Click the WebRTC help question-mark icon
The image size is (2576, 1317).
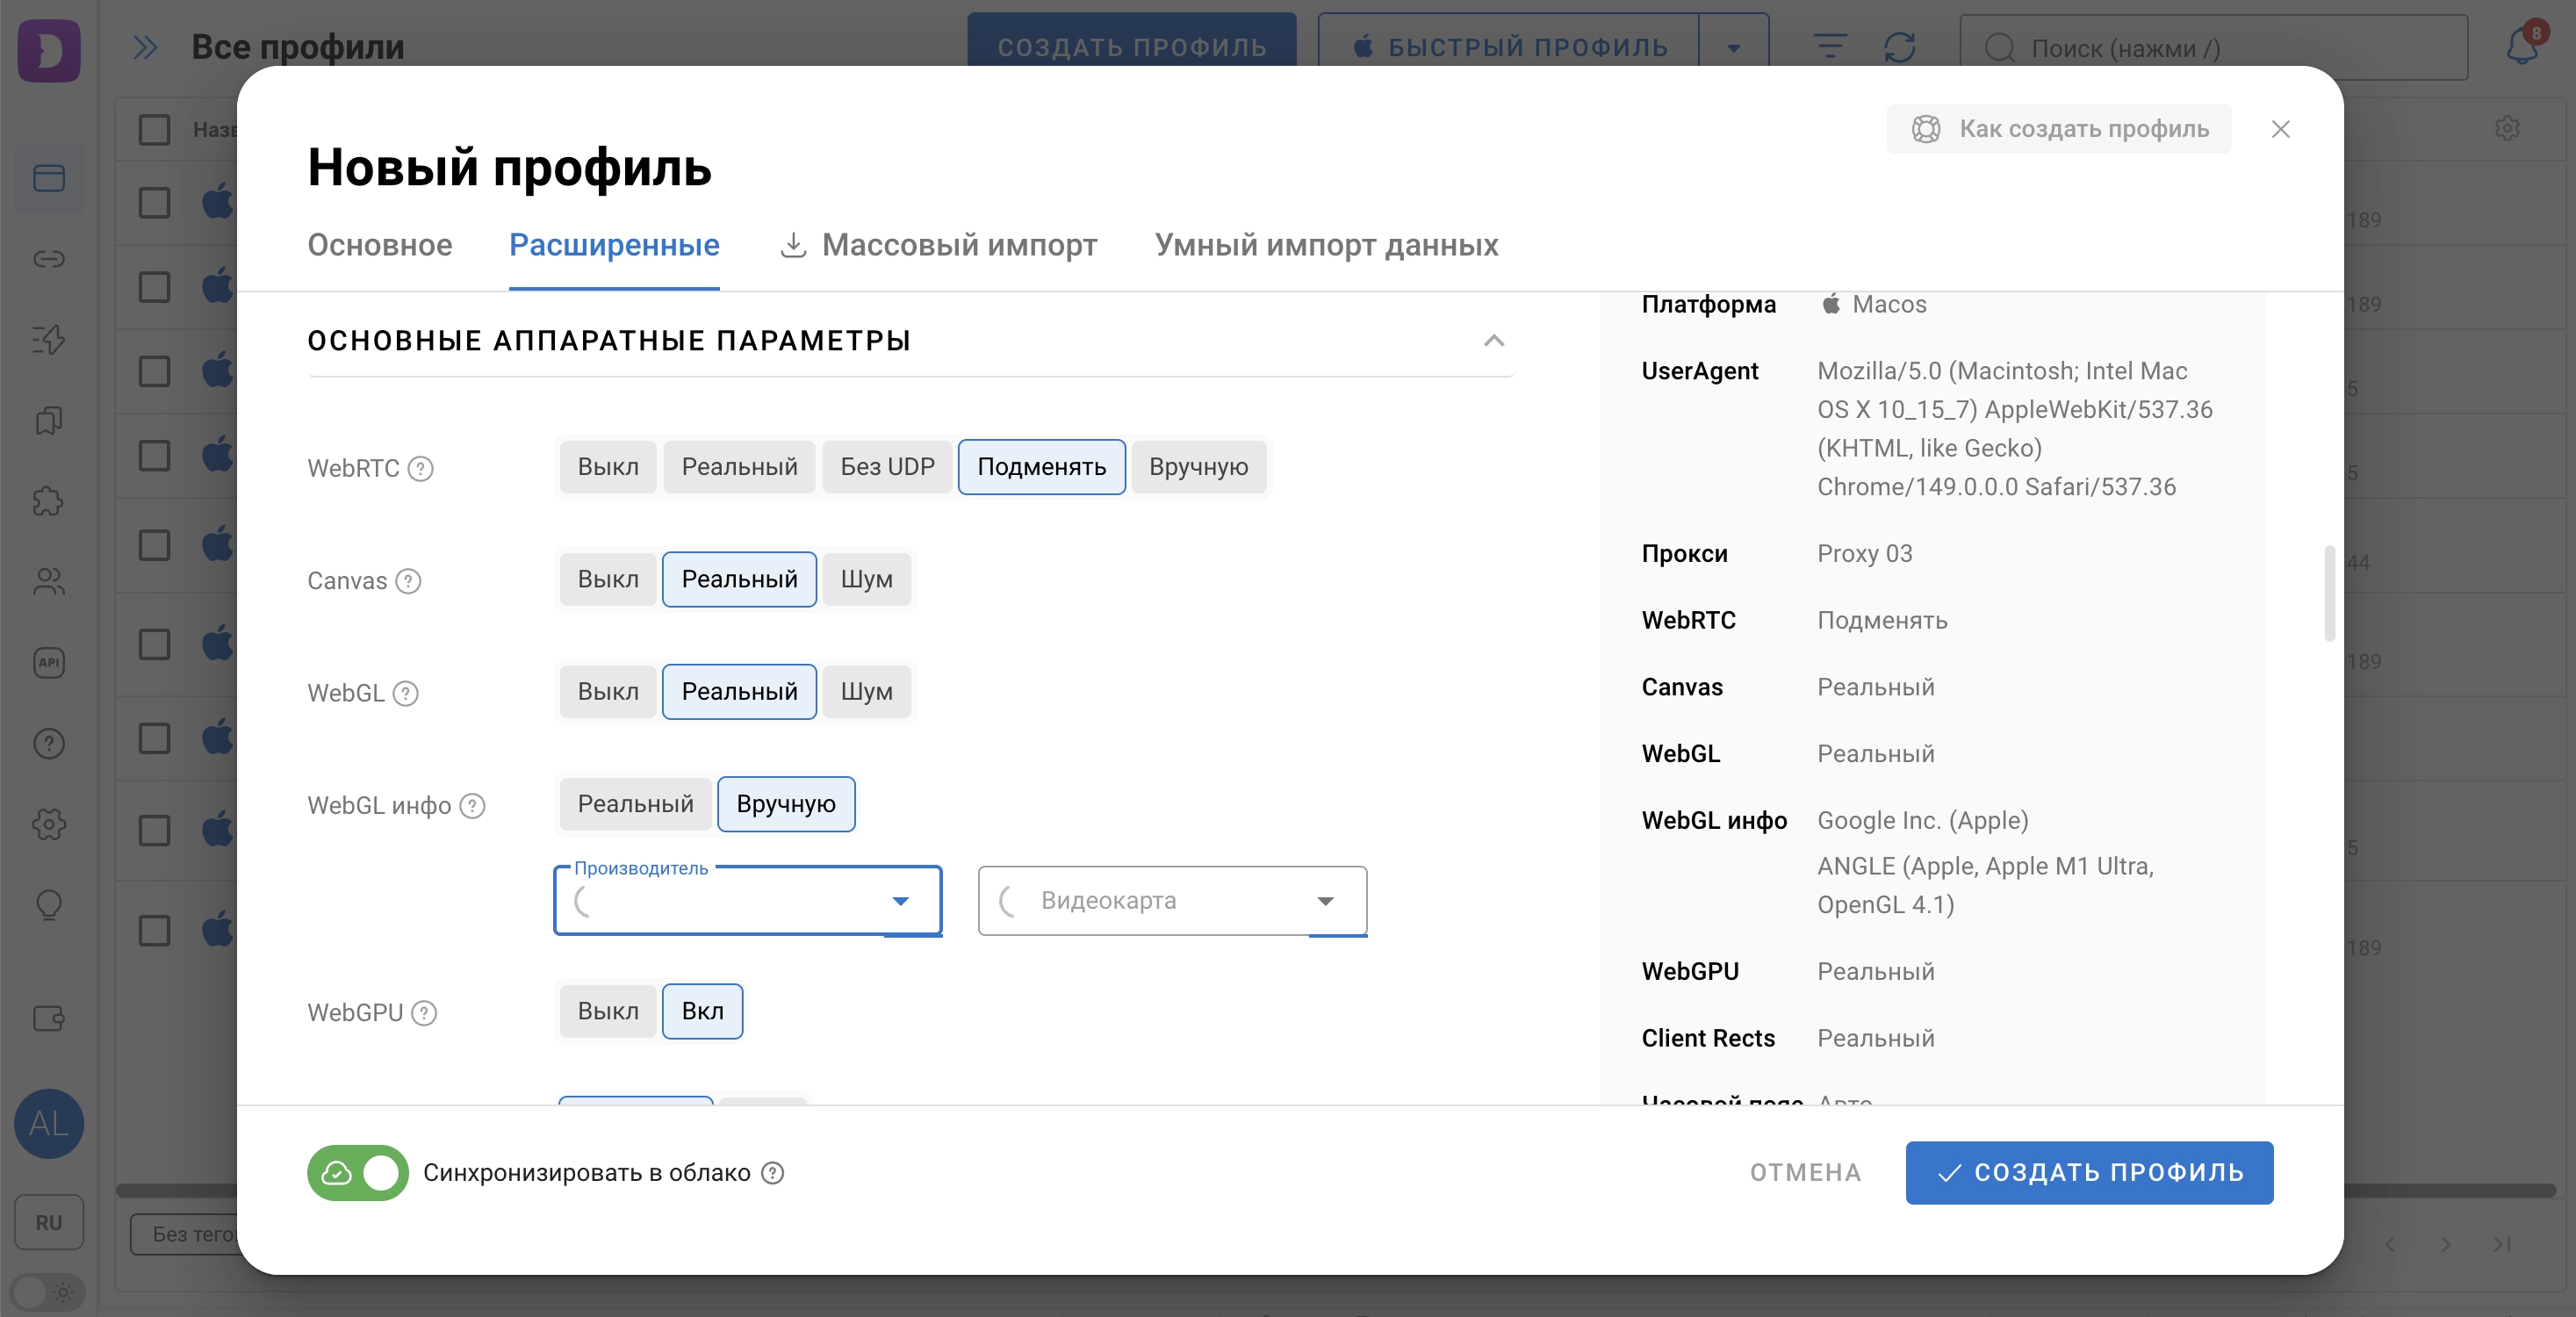[421, 468]
